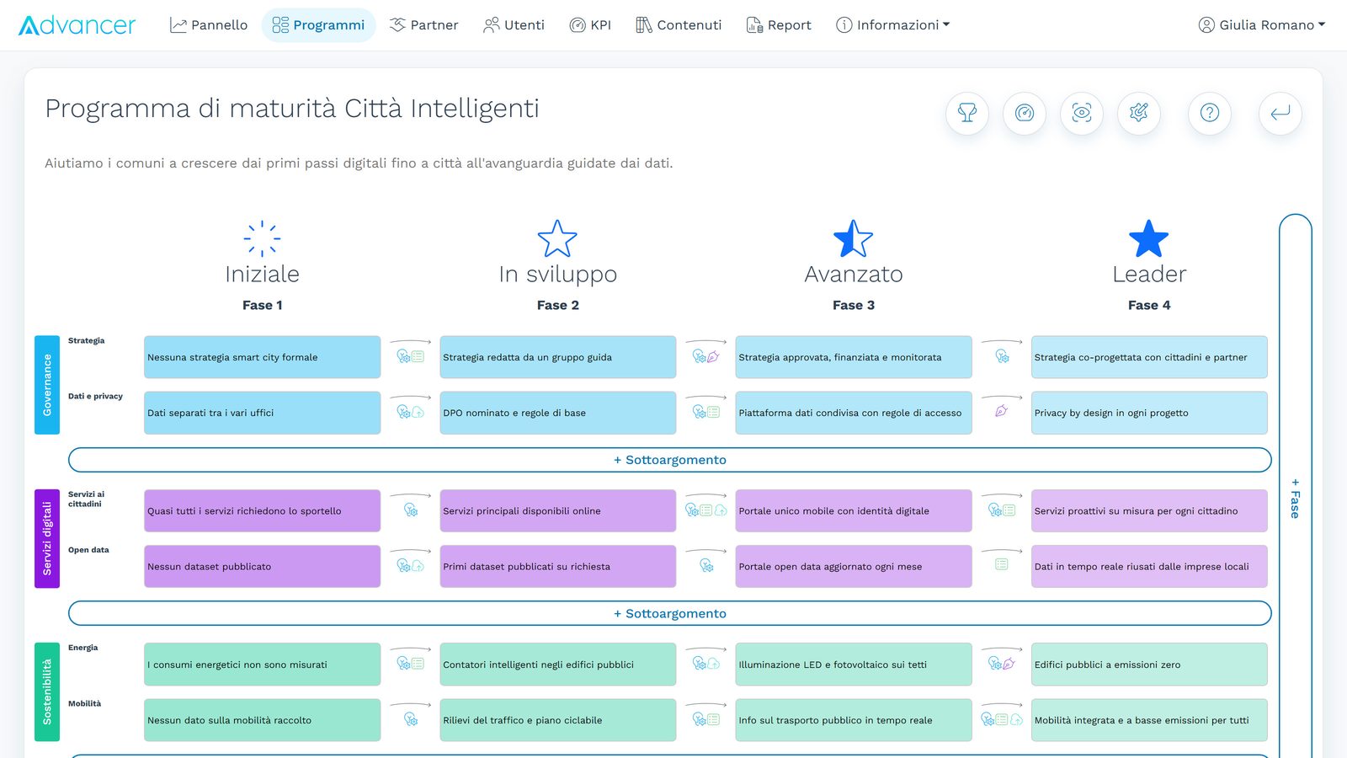Viewport: 1347px width, 758px height.
Task: Open the KPI section
Action: [590, 25]
